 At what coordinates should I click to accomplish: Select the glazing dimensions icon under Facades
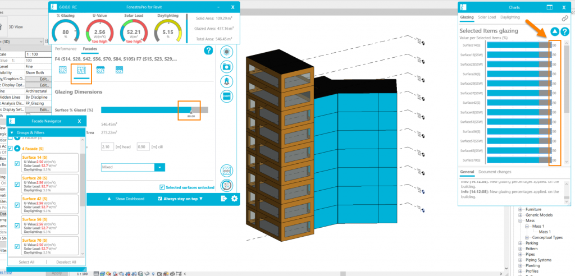[x=81, y=70]
